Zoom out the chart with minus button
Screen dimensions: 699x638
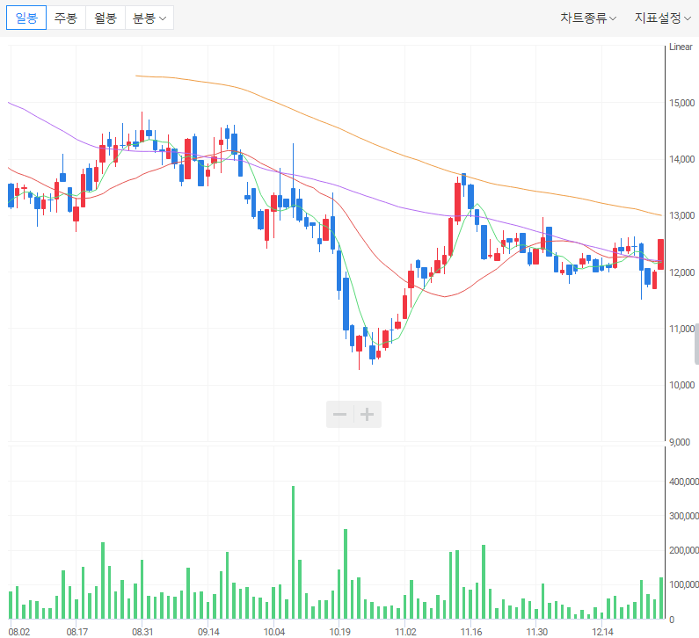click(x=339, y=414)
